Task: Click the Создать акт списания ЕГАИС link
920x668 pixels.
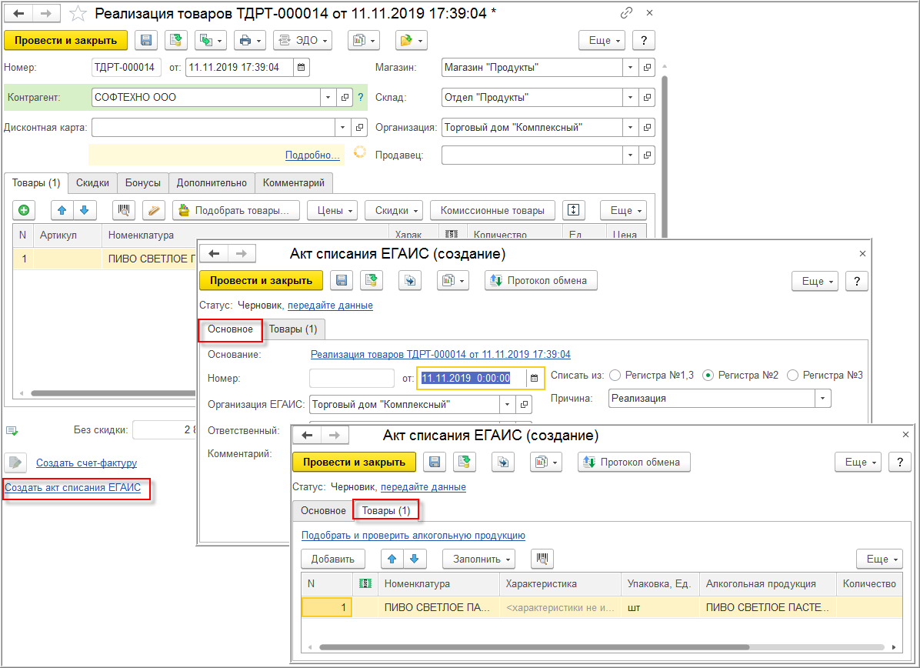Action: [73, 487]
